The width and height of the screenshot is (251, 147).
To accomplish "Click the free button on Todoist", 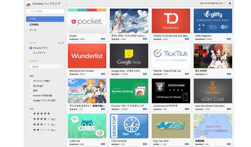I will 187,39.
